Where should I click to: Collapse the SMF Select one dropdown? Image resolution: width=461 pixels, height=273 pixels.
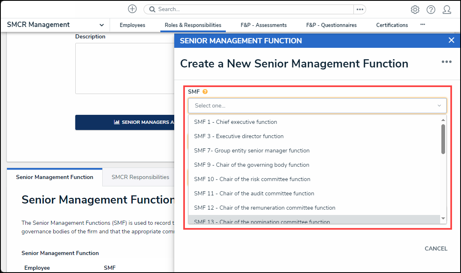[x=439, y=105]
